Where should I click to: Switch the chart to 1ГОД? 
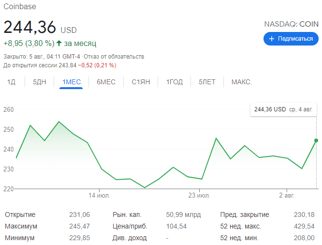tap(175, 82)
